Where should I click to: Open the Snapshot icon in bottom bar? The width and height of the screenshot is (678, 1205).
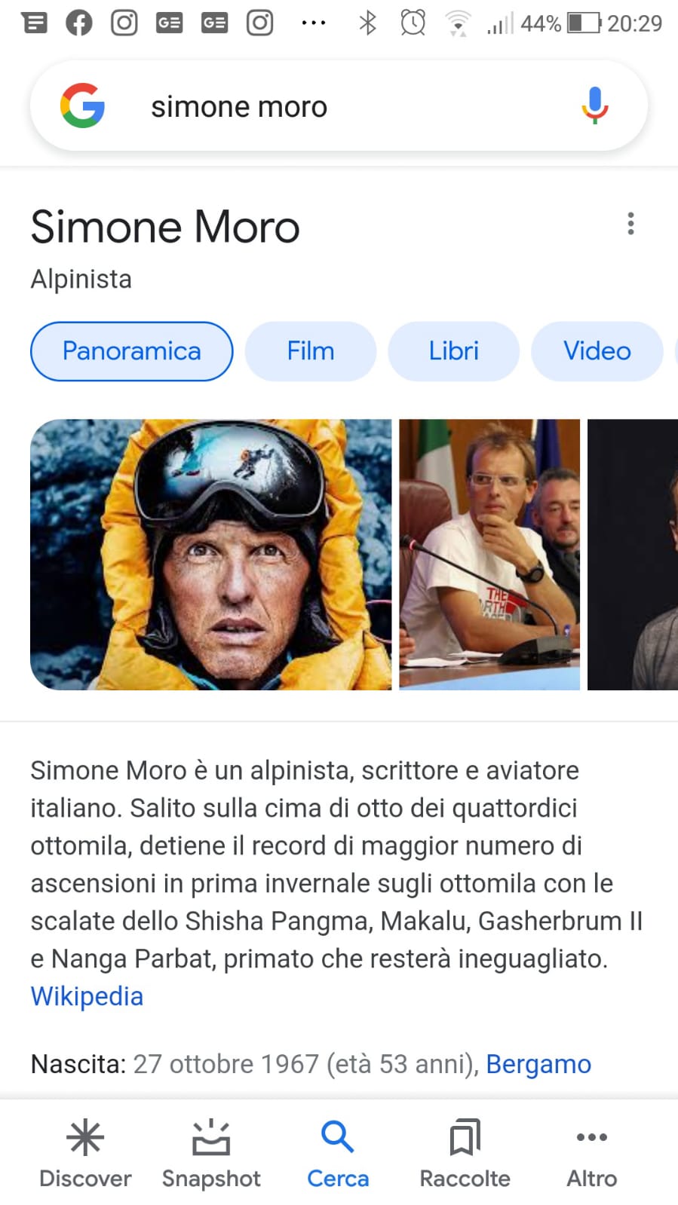[211, 1137]
